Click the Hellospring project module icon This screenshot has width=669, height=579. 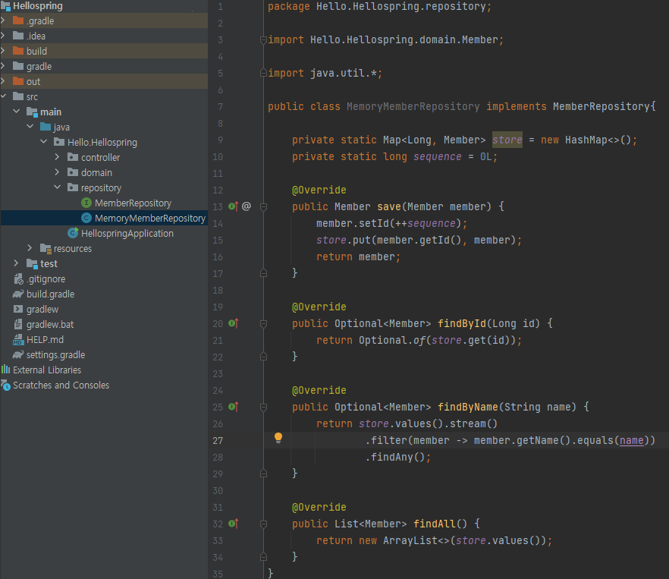pyautogui.click(x=5, y=6)
